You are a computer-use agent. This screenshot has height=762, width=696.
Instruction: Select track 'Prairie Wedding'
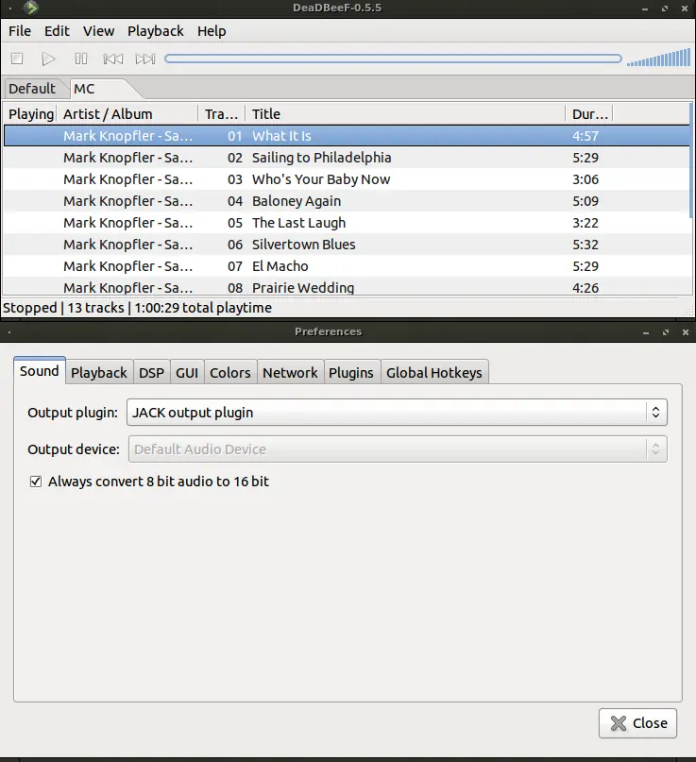[347, 287]
